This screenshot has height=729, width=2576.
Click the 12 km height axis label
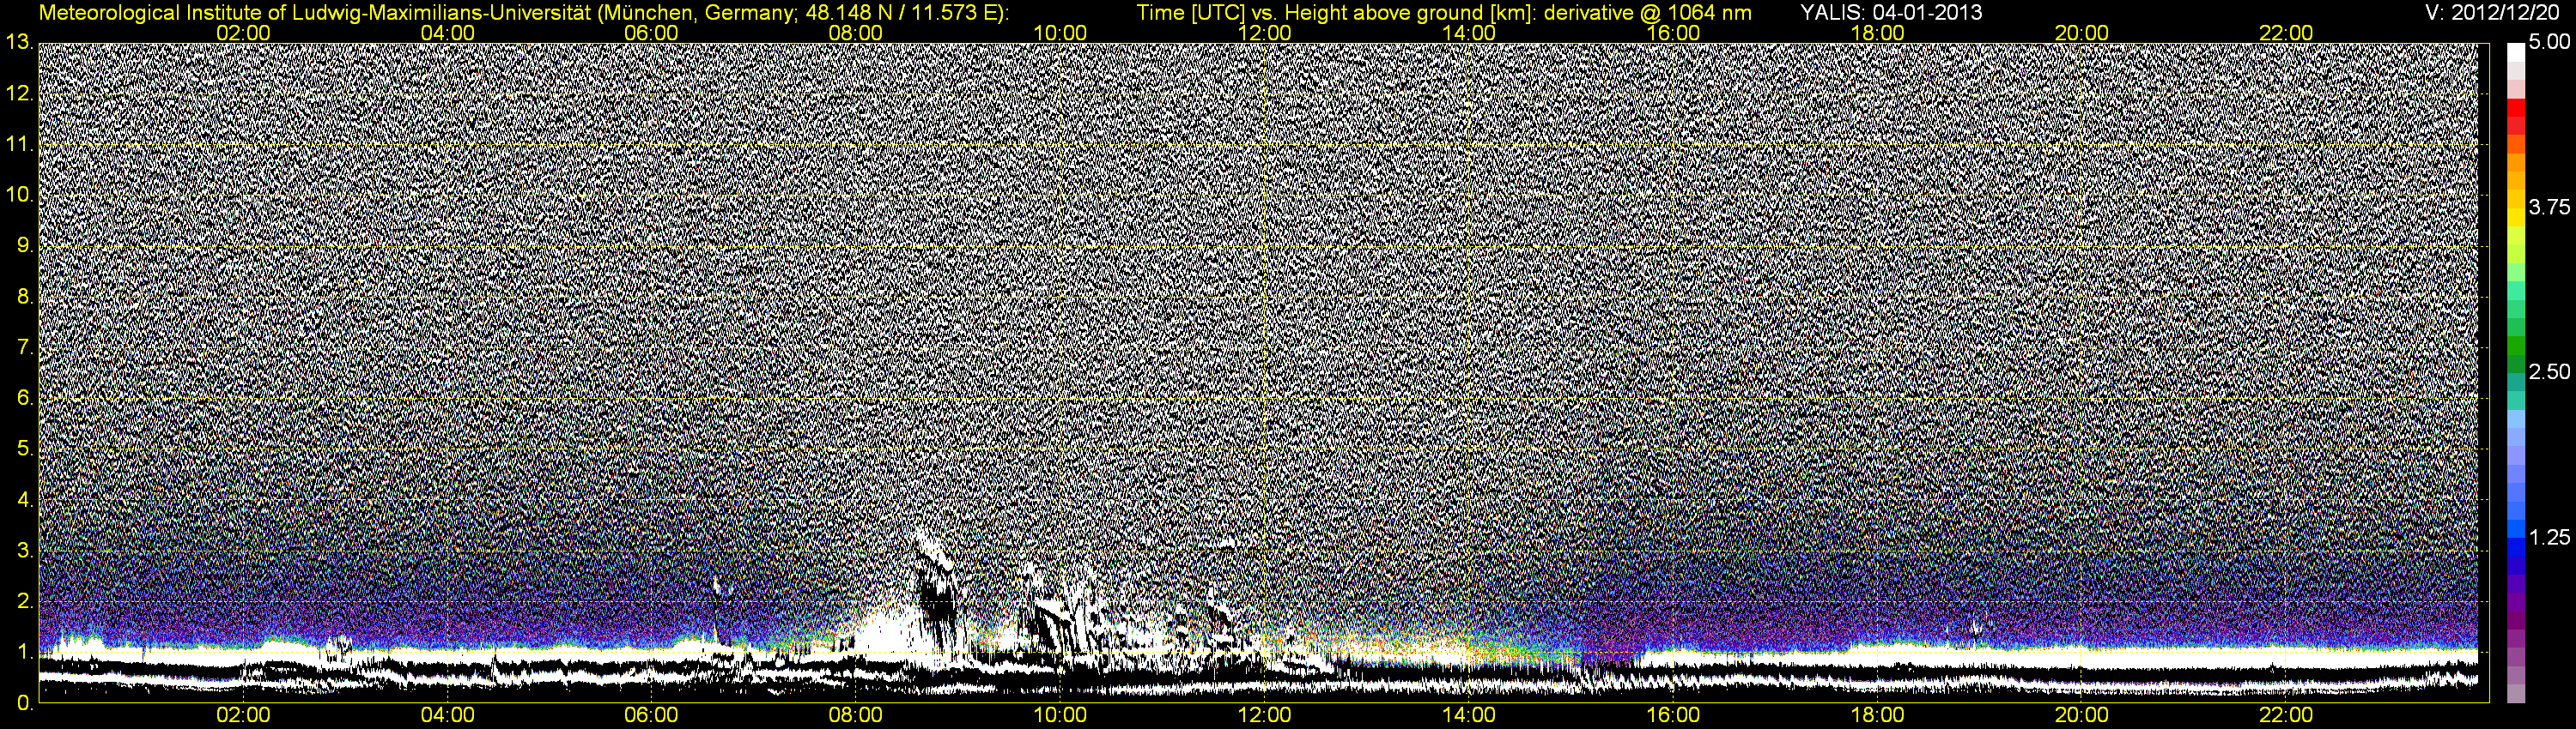(19, 93)
